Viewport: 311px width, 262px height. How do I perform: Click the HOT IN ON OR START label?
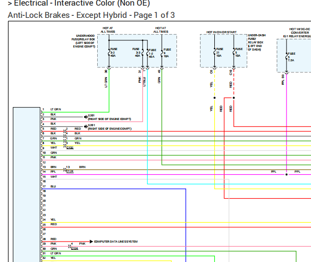(221, 32)
